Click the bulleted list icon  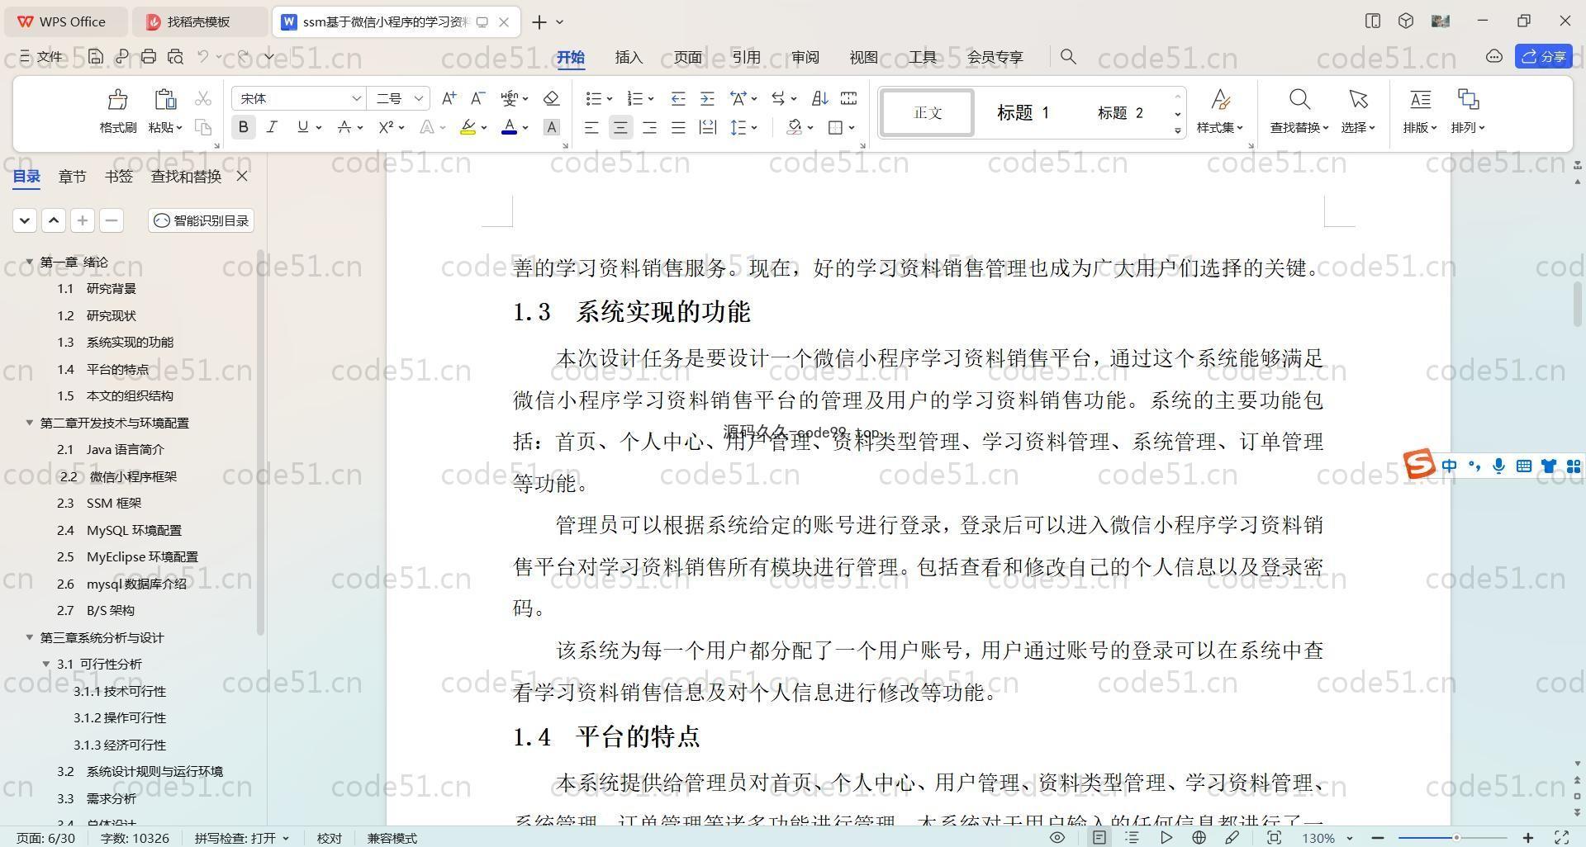pos(593,99)
